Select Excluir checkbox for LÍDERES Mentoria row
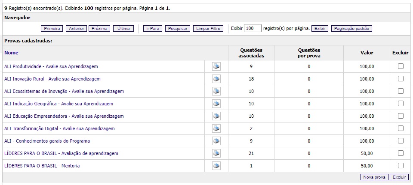Screen dimensions: 413x185 tap(401, 166)
